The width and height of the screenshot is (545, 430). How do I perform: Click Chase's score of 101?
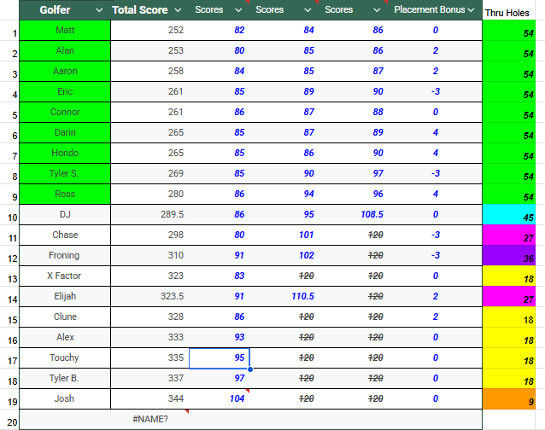coord(284,235)
